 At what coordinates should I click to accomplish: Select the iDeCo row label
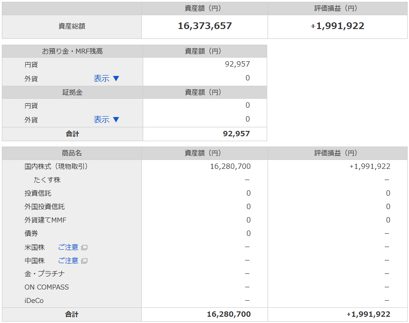tap(34, 301)
